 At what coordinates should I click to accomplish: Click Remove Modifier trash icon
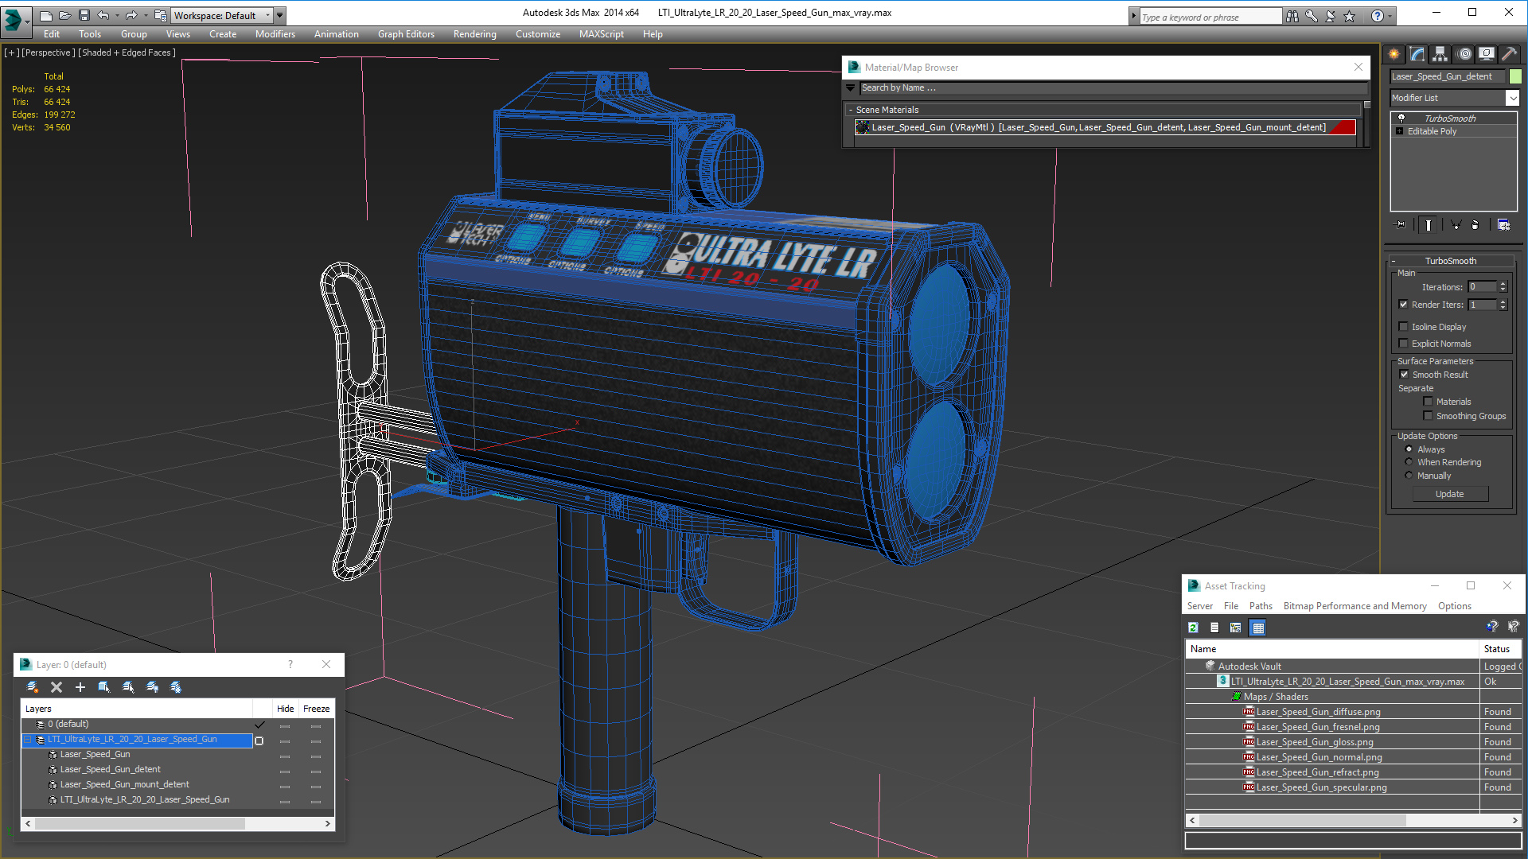(1475, 225)
